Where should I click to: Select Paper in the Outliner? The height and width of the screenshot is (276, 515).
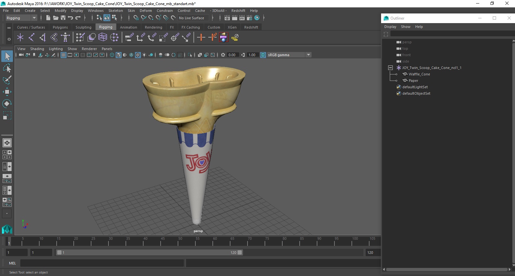(x=413, y=81)
